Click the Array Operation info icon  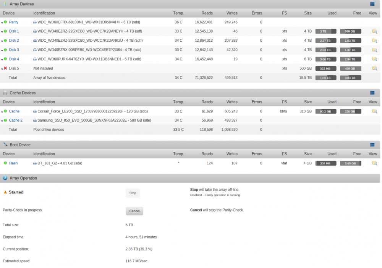pyautogui.click(x=5, y=178)
